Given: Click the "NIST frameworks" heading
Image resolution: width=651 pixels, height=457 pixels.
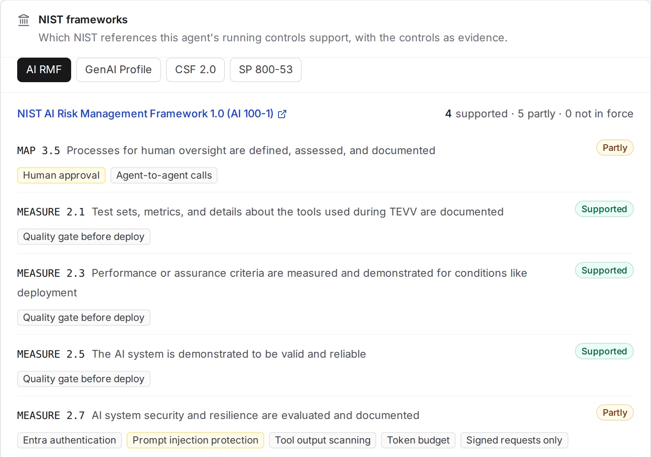Looking at the screenshot, I should coord(83,20).
